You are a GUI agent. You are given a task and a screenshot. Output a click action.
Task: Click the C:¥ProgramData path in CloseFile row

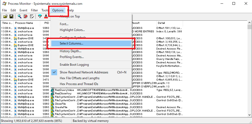tap(103, 104)
